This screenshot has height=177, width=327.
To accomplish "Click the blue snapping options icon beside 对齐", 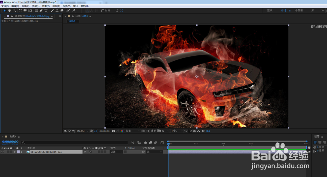I will point(122,11).
